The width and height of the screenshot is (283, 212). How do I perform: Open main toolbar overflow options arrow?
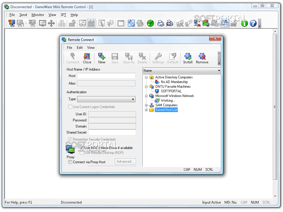point(260,24)
